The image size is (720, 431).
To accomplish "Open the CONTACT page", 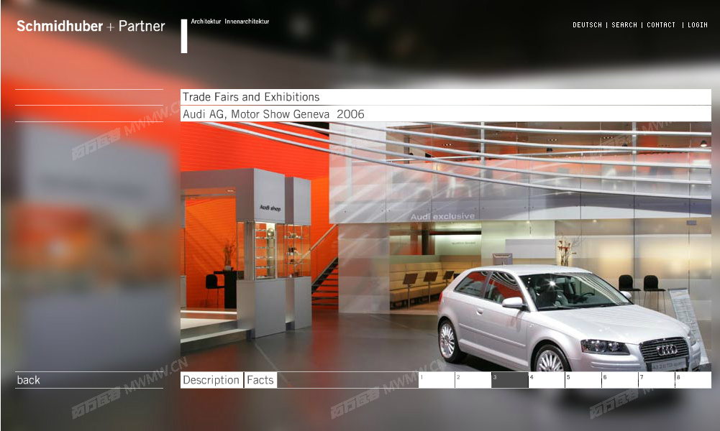I will [661, 24].
